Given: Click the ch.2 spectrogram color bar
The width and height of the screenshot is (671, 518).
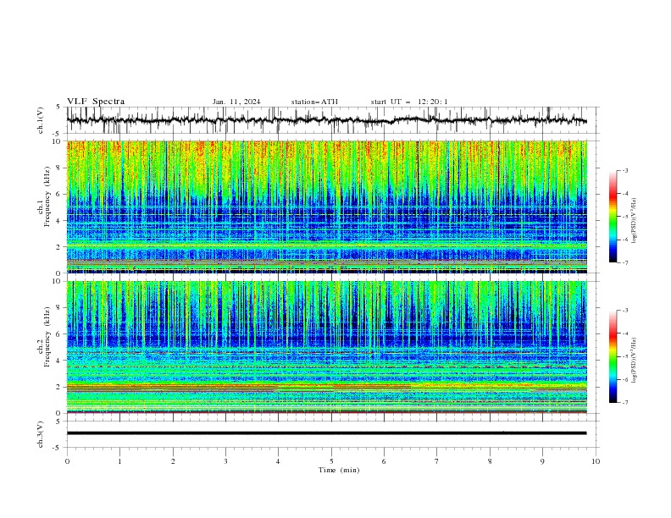Looking at the screenshot, I should coord(613,356).
